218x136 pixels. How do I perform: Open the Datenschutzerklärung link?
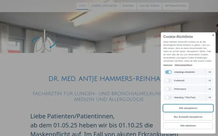pyautogui.click(x=183, y=65)
